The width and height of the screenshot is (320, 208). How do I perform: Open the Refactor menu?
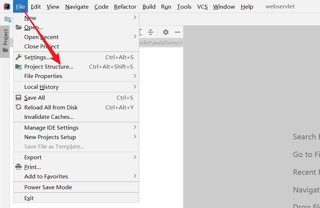point(125,7)
